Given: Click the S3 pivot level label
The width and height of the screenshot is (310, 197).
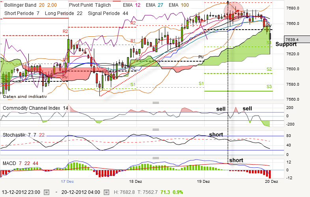Looking at the screenshot, I should tap(269, 86).
